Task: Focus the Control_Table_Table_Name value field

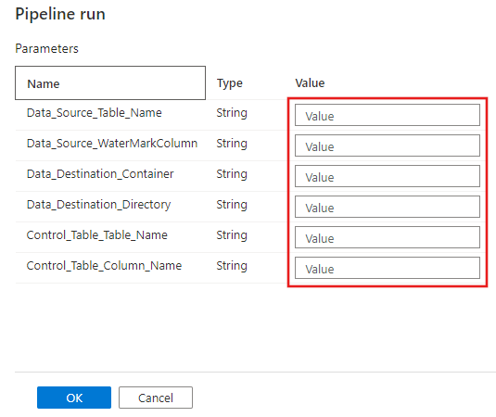Action: pyautogui.click(x=388, y=237)
